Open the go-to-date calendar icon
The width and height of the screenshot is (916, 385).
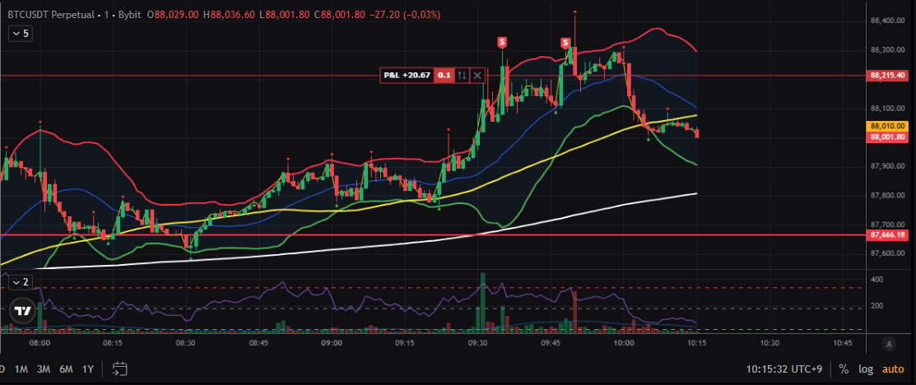(119, 369)
